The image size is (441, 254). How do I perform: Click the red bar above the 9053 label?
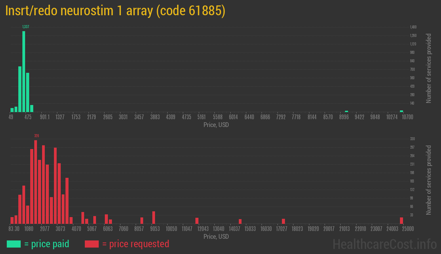154,217
